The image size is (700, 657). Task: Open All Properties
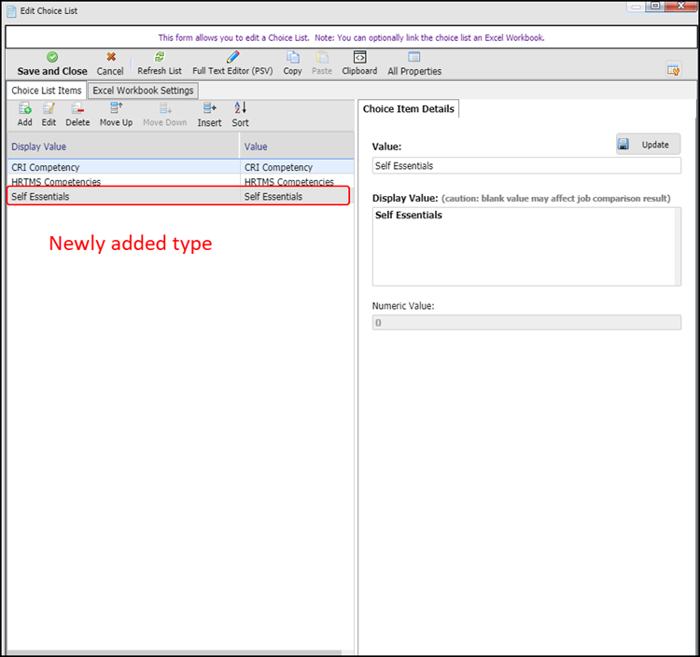(x=414, y=58)
